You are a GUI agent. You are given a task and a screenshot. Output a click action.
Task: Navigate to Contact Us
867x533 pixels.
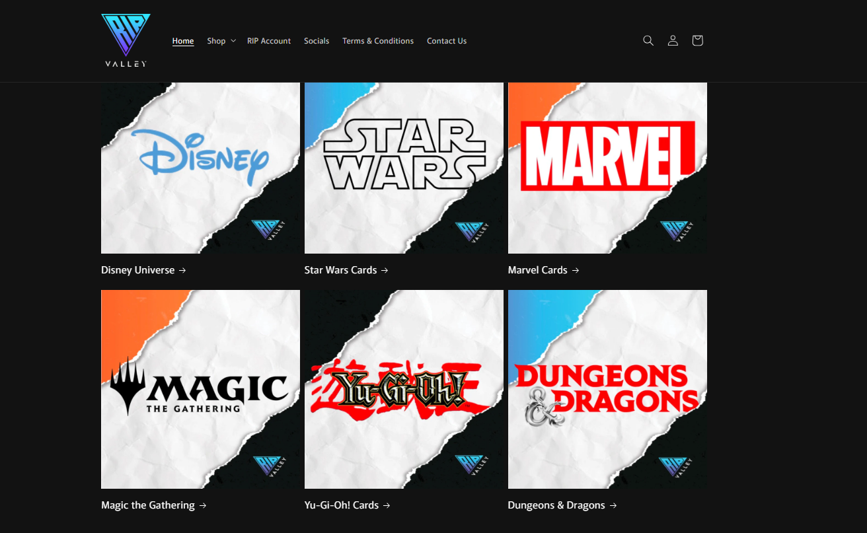click(x=447, y=41)
